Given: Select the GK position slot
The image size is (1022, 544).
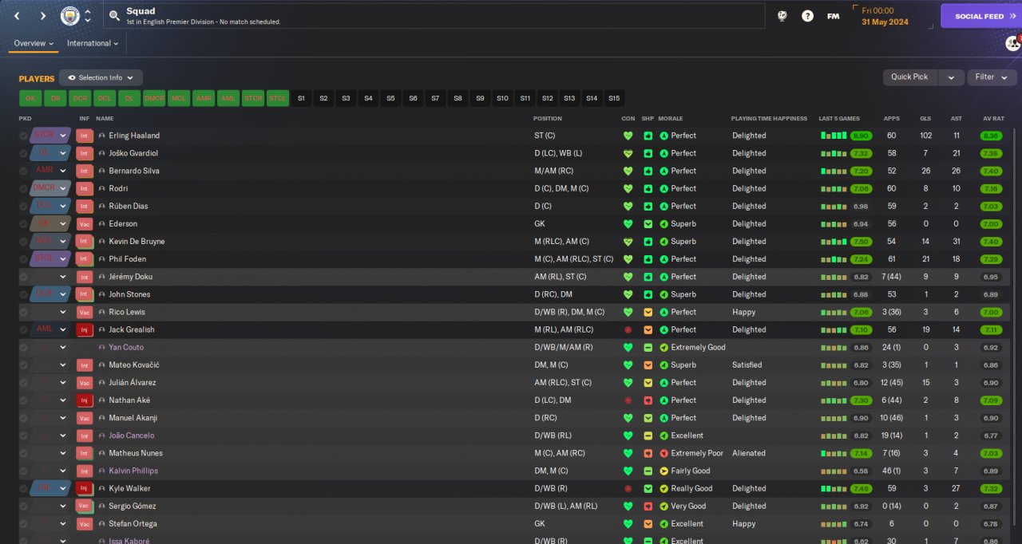Looking at the screenshot, I should coord(30,98).
